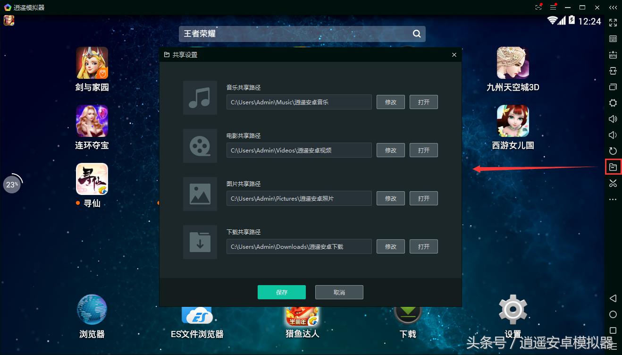Open shared folder settings via the highlighted folder icon
This screenshot has width=622, height=355.
click(613, 167)
